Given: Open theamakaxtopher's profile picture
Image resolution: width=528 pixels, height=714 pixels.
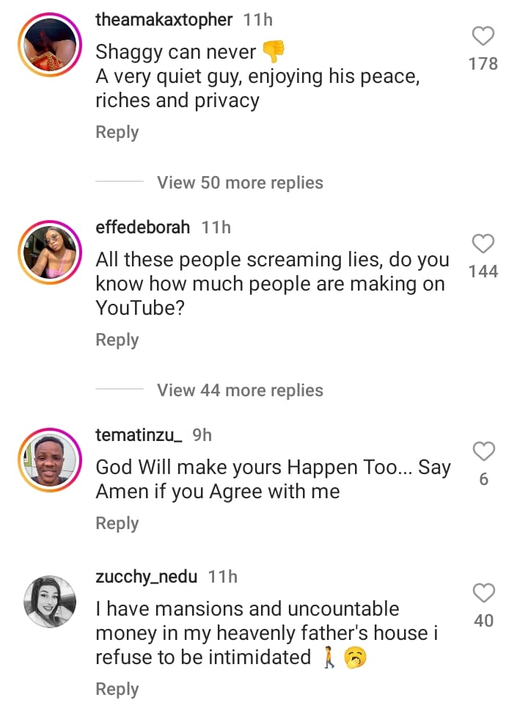Looking at the screenshot, I should point(50,45).
